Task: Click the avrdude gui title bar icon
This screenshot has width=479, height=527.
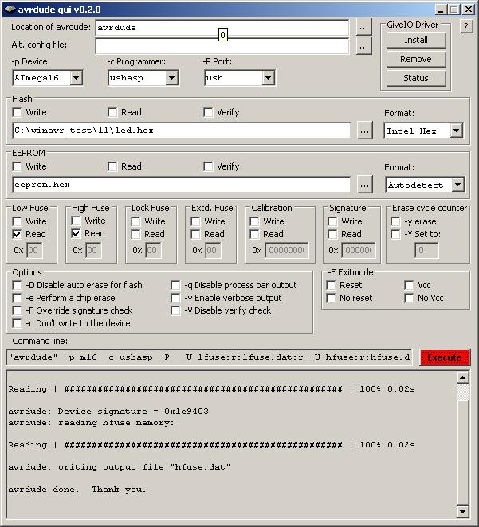Action: click(x=10, y=9)
